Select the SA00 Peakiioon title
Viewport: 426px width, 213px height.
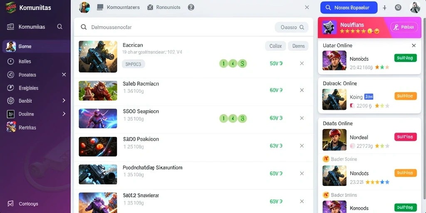pyautogui.click(x=141, y=139)
